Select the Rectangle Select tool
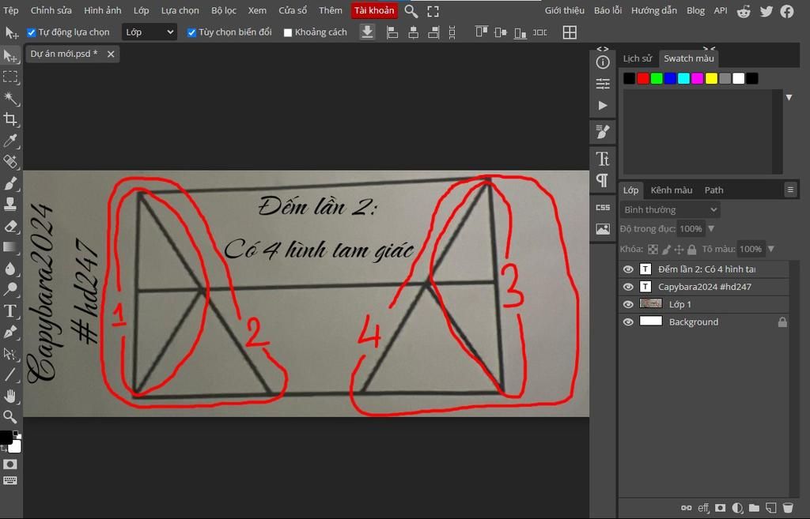This screenshot has height=519, width=810. [x=9, y=77]
